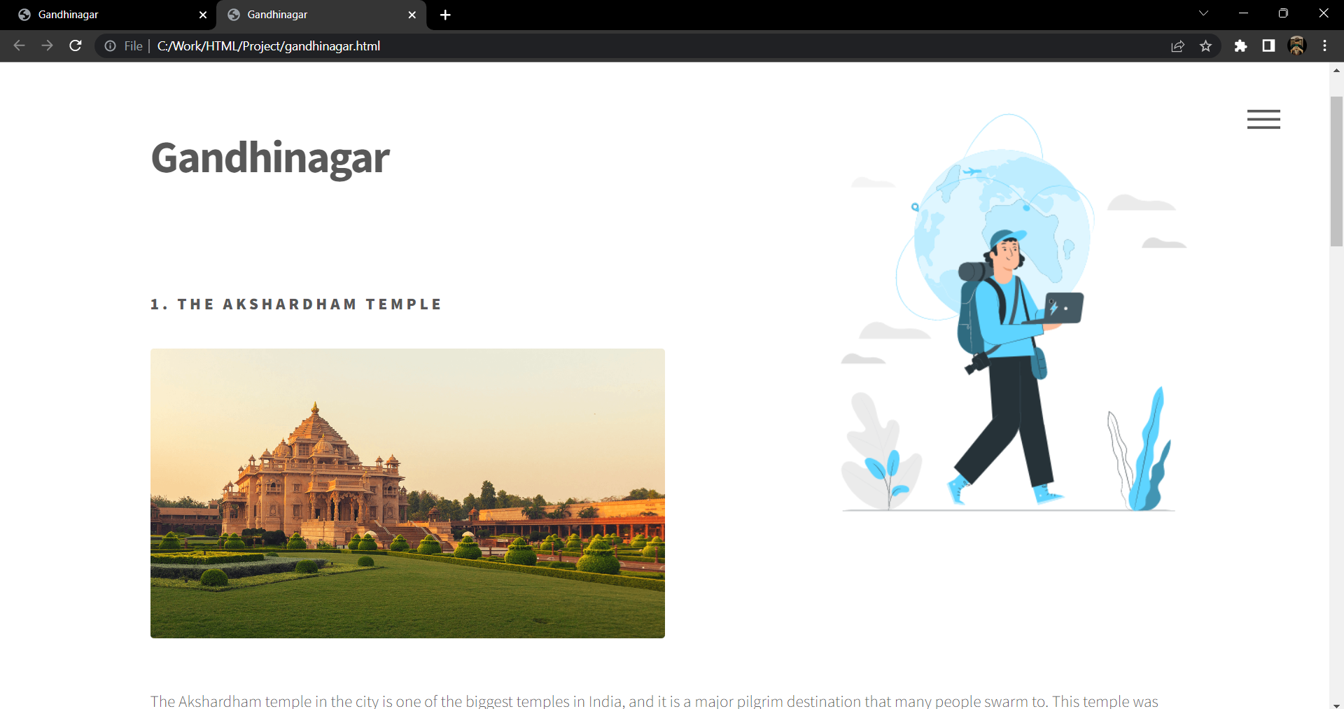Click the vertical scrollbar thumb
This screenshot has height=709, width=1344.
[x=1336, y=171]
